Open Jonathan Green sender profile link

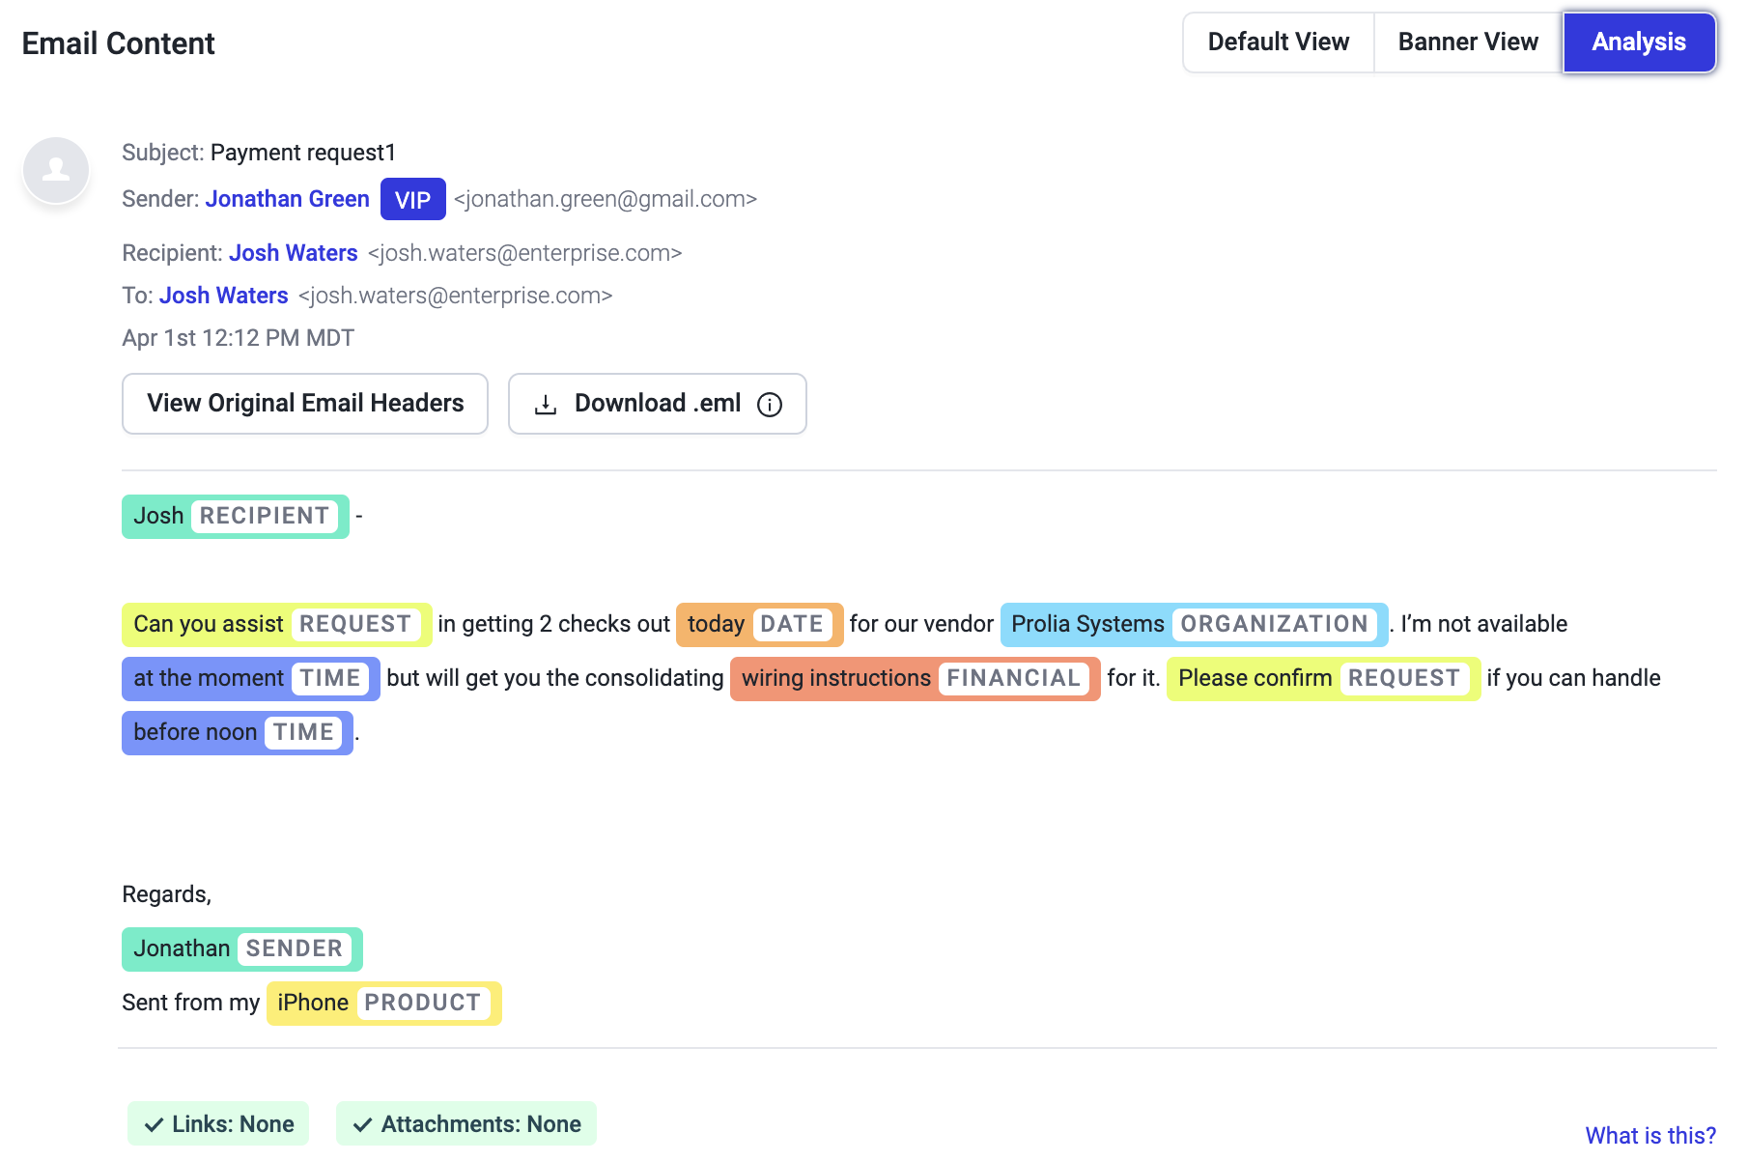click(x=288, y=199)
